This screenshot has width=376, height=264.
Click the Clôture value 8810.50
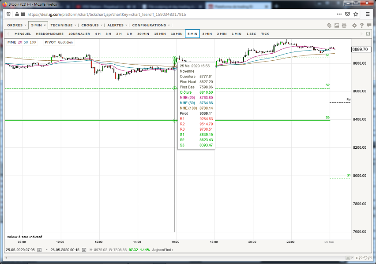(x=206, y=92)
